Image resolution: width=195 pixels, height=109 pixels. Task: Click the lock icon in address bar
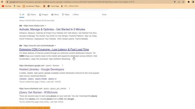[x=7, y=2]
